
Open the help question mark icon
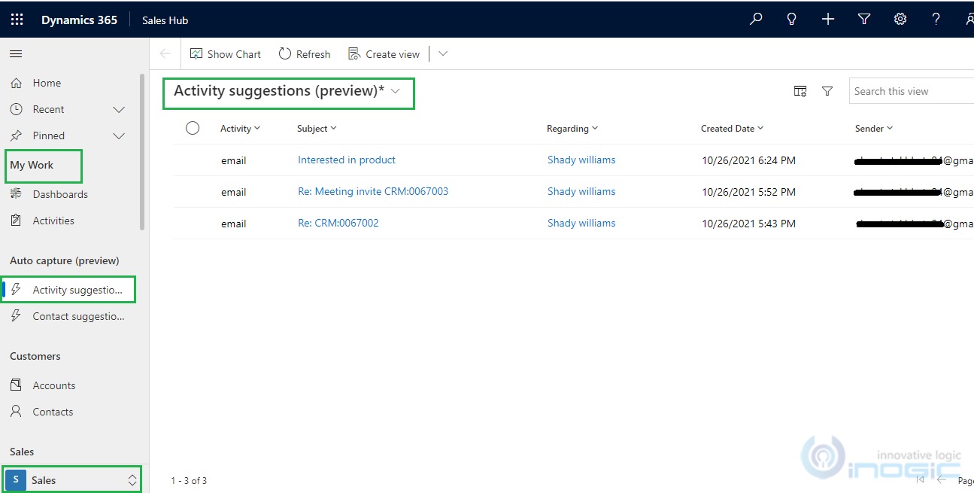pos(936,20)
